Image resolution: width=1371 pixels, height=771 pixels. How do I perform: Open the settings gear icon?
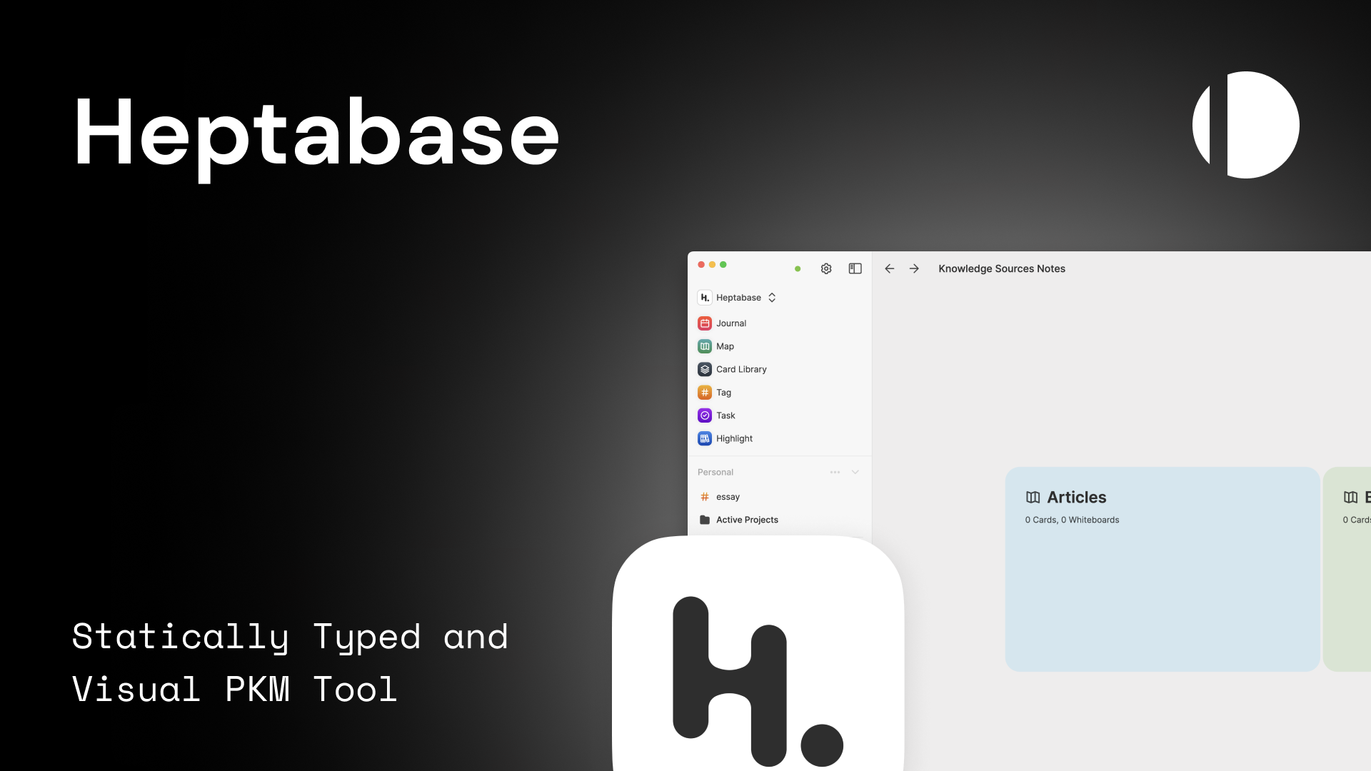click(x=826, y=268)
